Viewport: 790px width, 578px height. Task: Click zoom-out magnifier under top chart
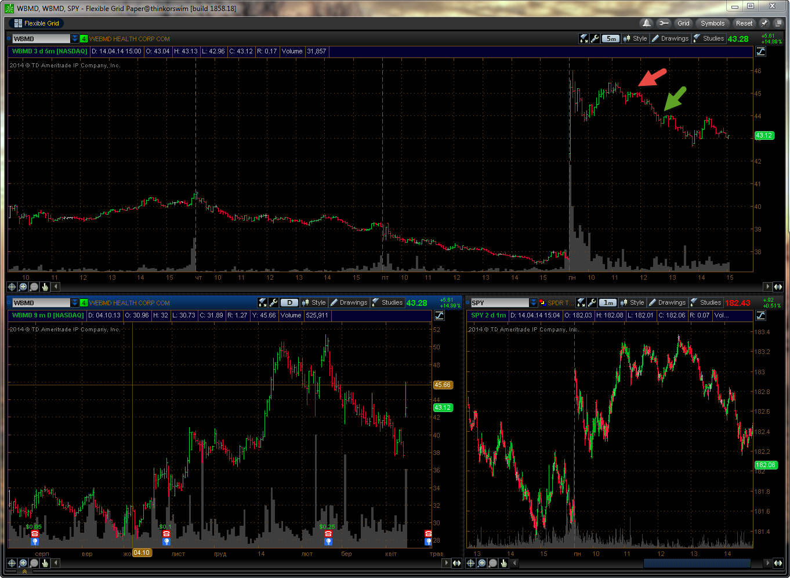point(34,287)
